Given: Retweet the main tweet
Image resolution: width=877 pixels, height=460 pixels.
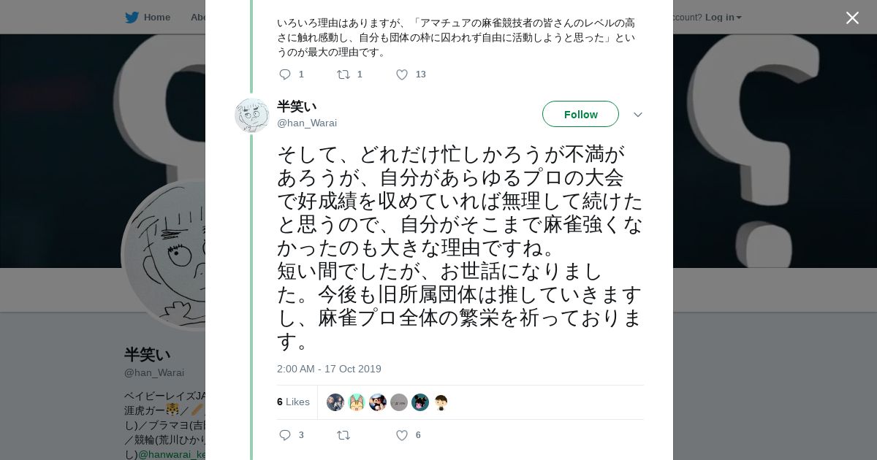Looking at the screenshot, I should 343,435.
